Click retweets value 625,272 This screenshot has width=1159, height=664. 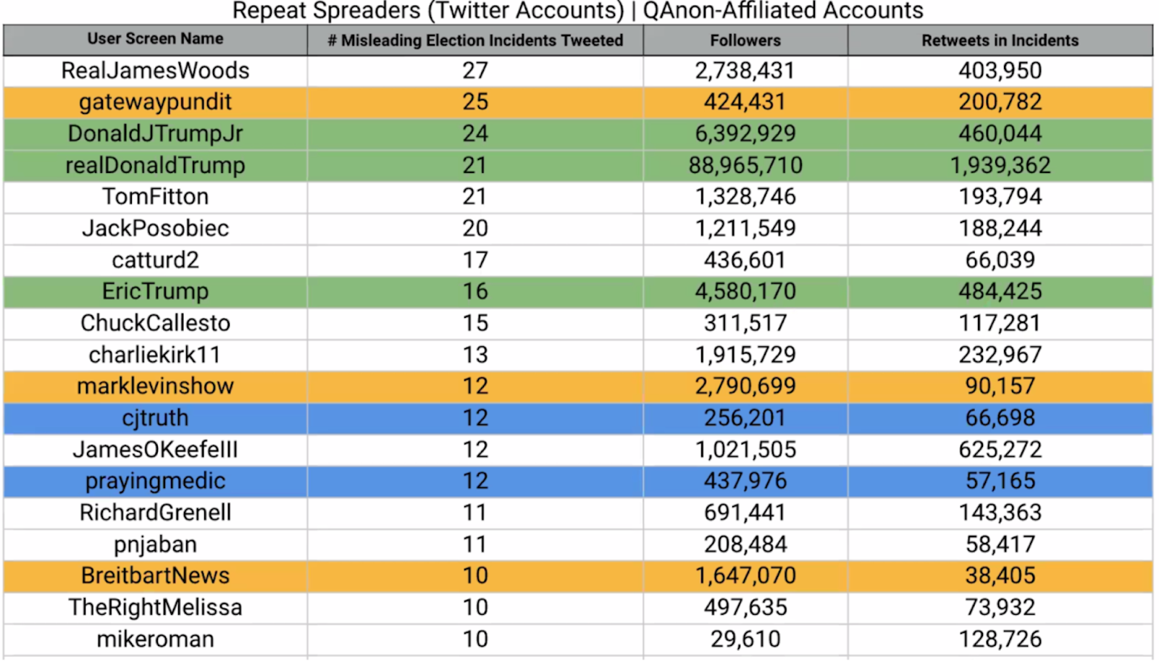point(1000,450)
